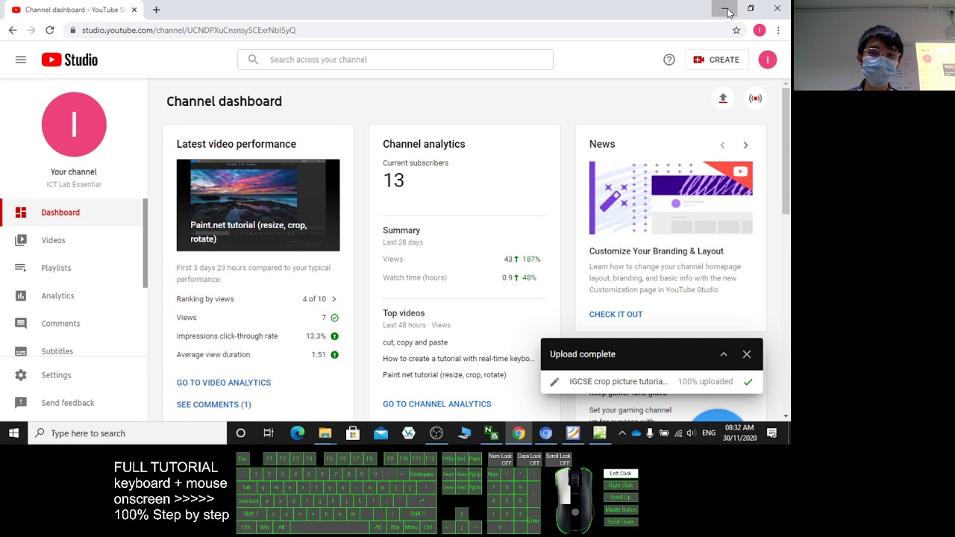The height and width of the screenshot is (537, 955).
Task: Open the hamburger navigation menu
Action: click(21, 60)
